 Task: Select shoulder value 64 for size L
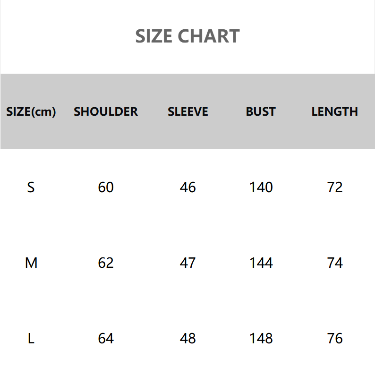click(106, 339)
